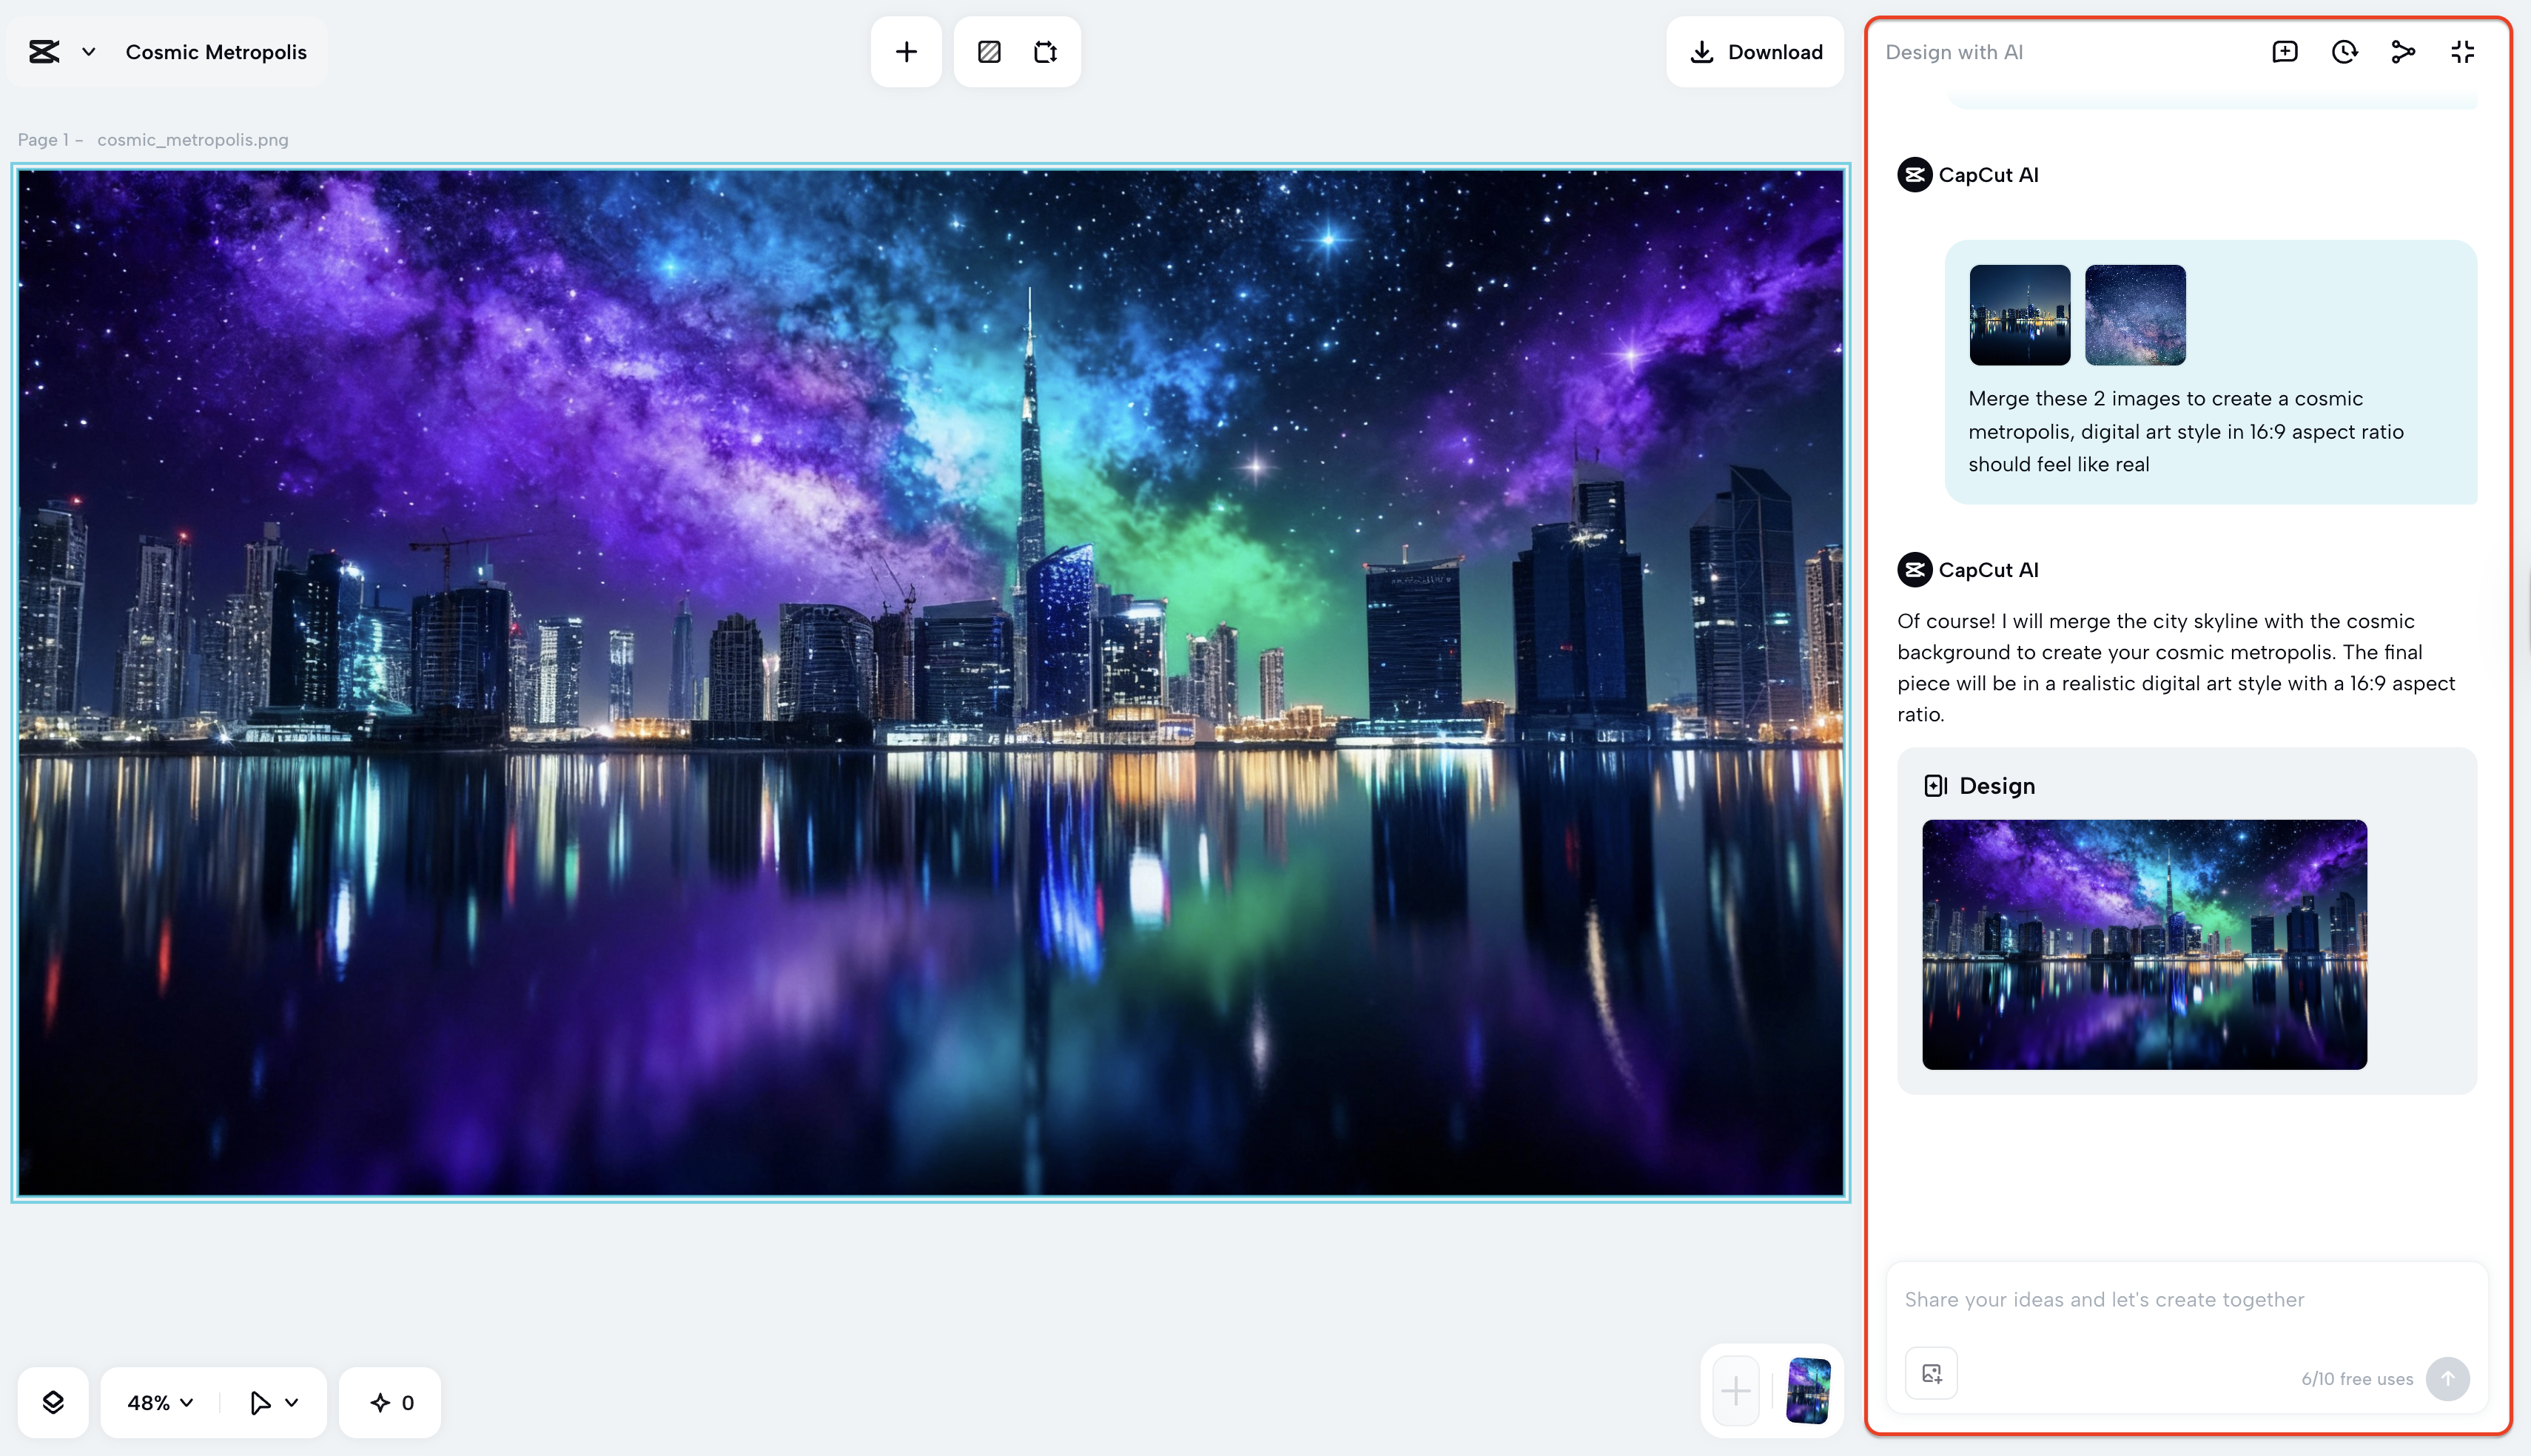Screen dimensions: 2531x1456
Task: Click the CapCut logo menu
Action: pyautogui.click(x=43, y=51)
